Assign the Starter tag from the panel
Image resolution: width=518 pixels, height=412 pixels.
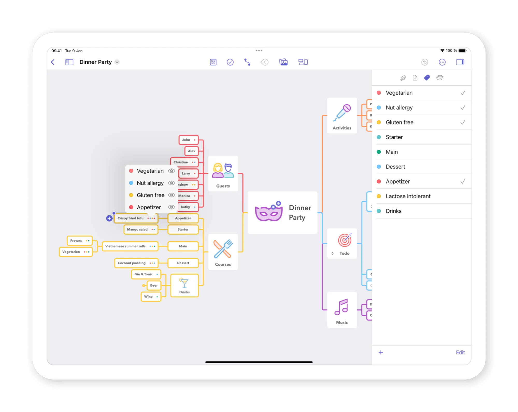pos(421,137)
